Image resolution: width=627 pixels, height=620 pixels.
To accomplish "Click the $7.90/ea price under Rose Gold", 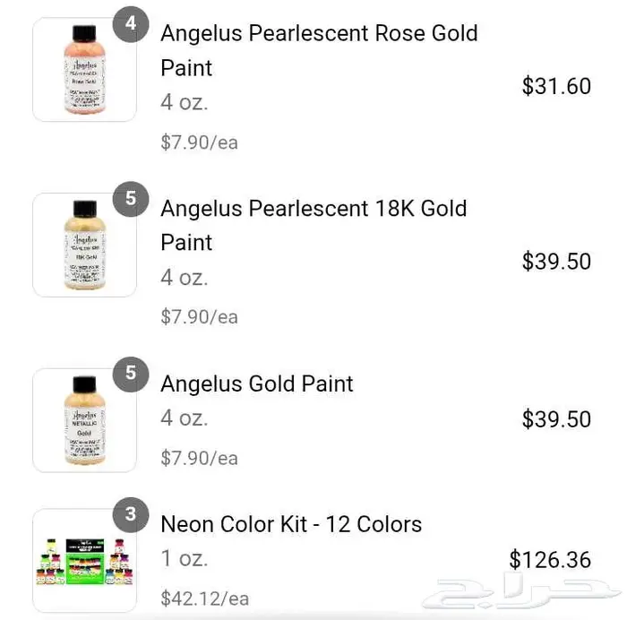I will click(199, 142).
